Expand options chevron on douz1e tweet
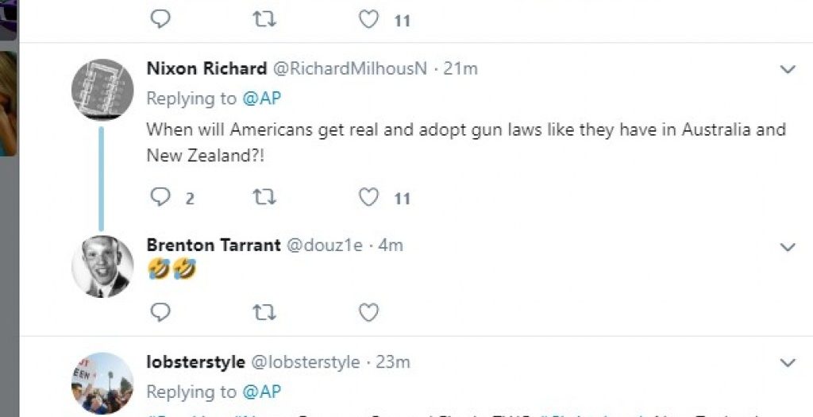Screen dimensions: 813x417 [788, 247]
